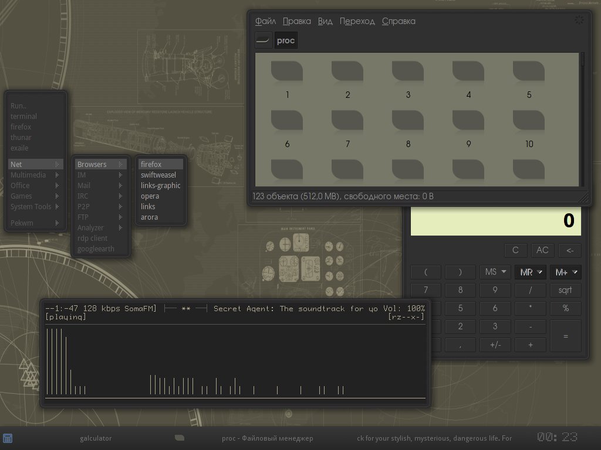The image size is (601, 450).
Task: Expand the Pekwm submenu
Action: (35, 223)
